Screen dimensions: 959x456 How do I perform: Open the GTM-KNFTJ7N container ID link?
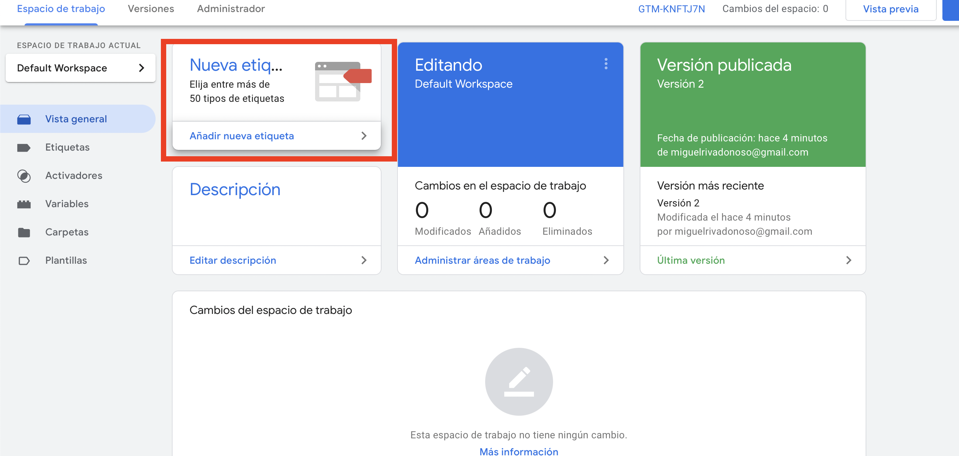[x=671, y=9]
